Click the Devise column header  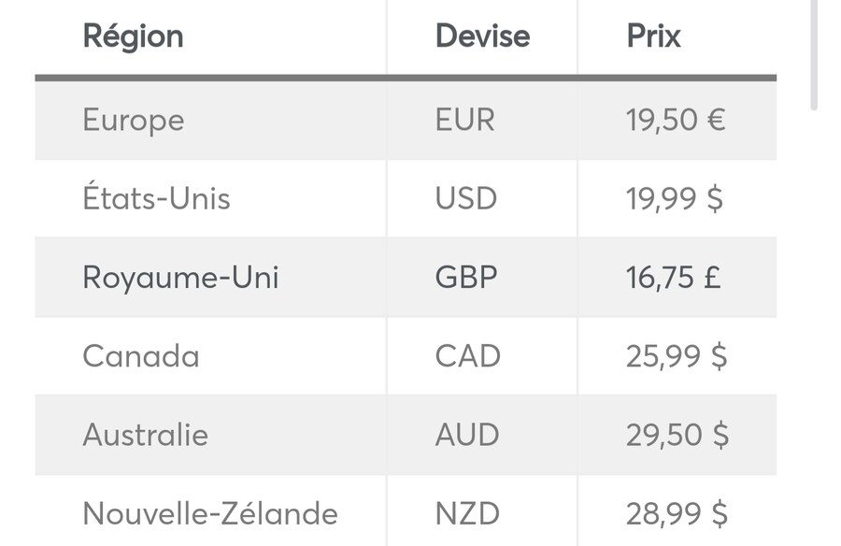pos(482,36)
